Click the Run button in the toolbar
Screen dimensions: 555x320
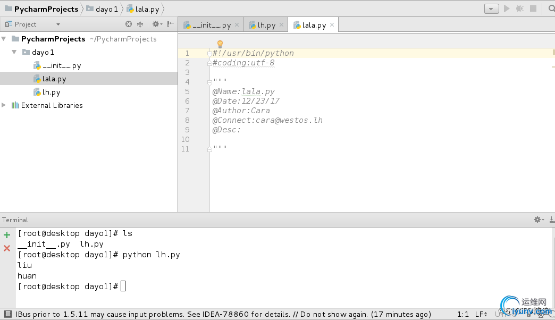coord(507,9)
